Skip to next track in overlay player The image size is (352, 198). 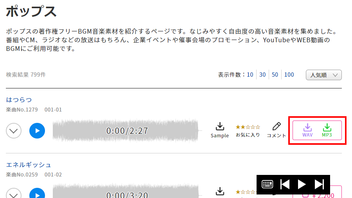pyautogui.click(x=319, y=184)
